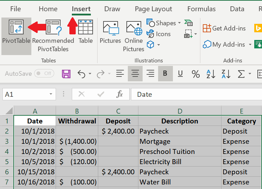Viewport: 262px width, 189px height.
Task: Expand the My Add-ins dropdown
Action: coord(250,45)
